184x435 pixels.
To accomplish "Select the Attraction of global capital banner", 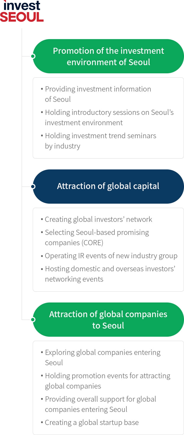I will point(108,187).
